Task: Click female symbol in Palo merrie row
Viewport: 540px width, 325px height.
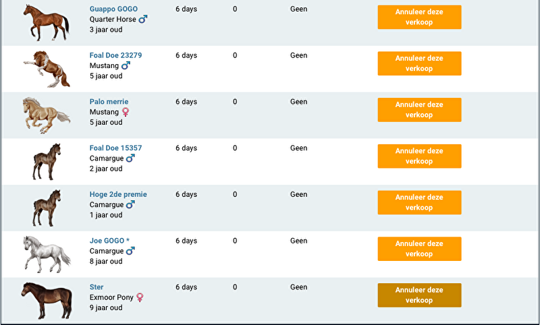Action: tap(126, 112)
